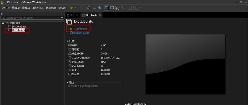Click the send Ctrl+Alt+Del toolbar icon

point(82,8)
